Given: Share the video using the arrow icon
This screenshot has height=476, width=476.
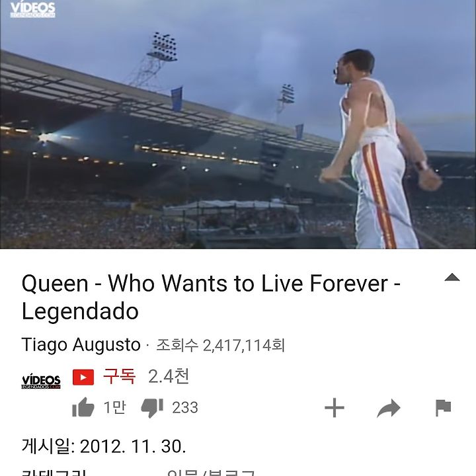Looking at the screenshot, I should [389, 408].
